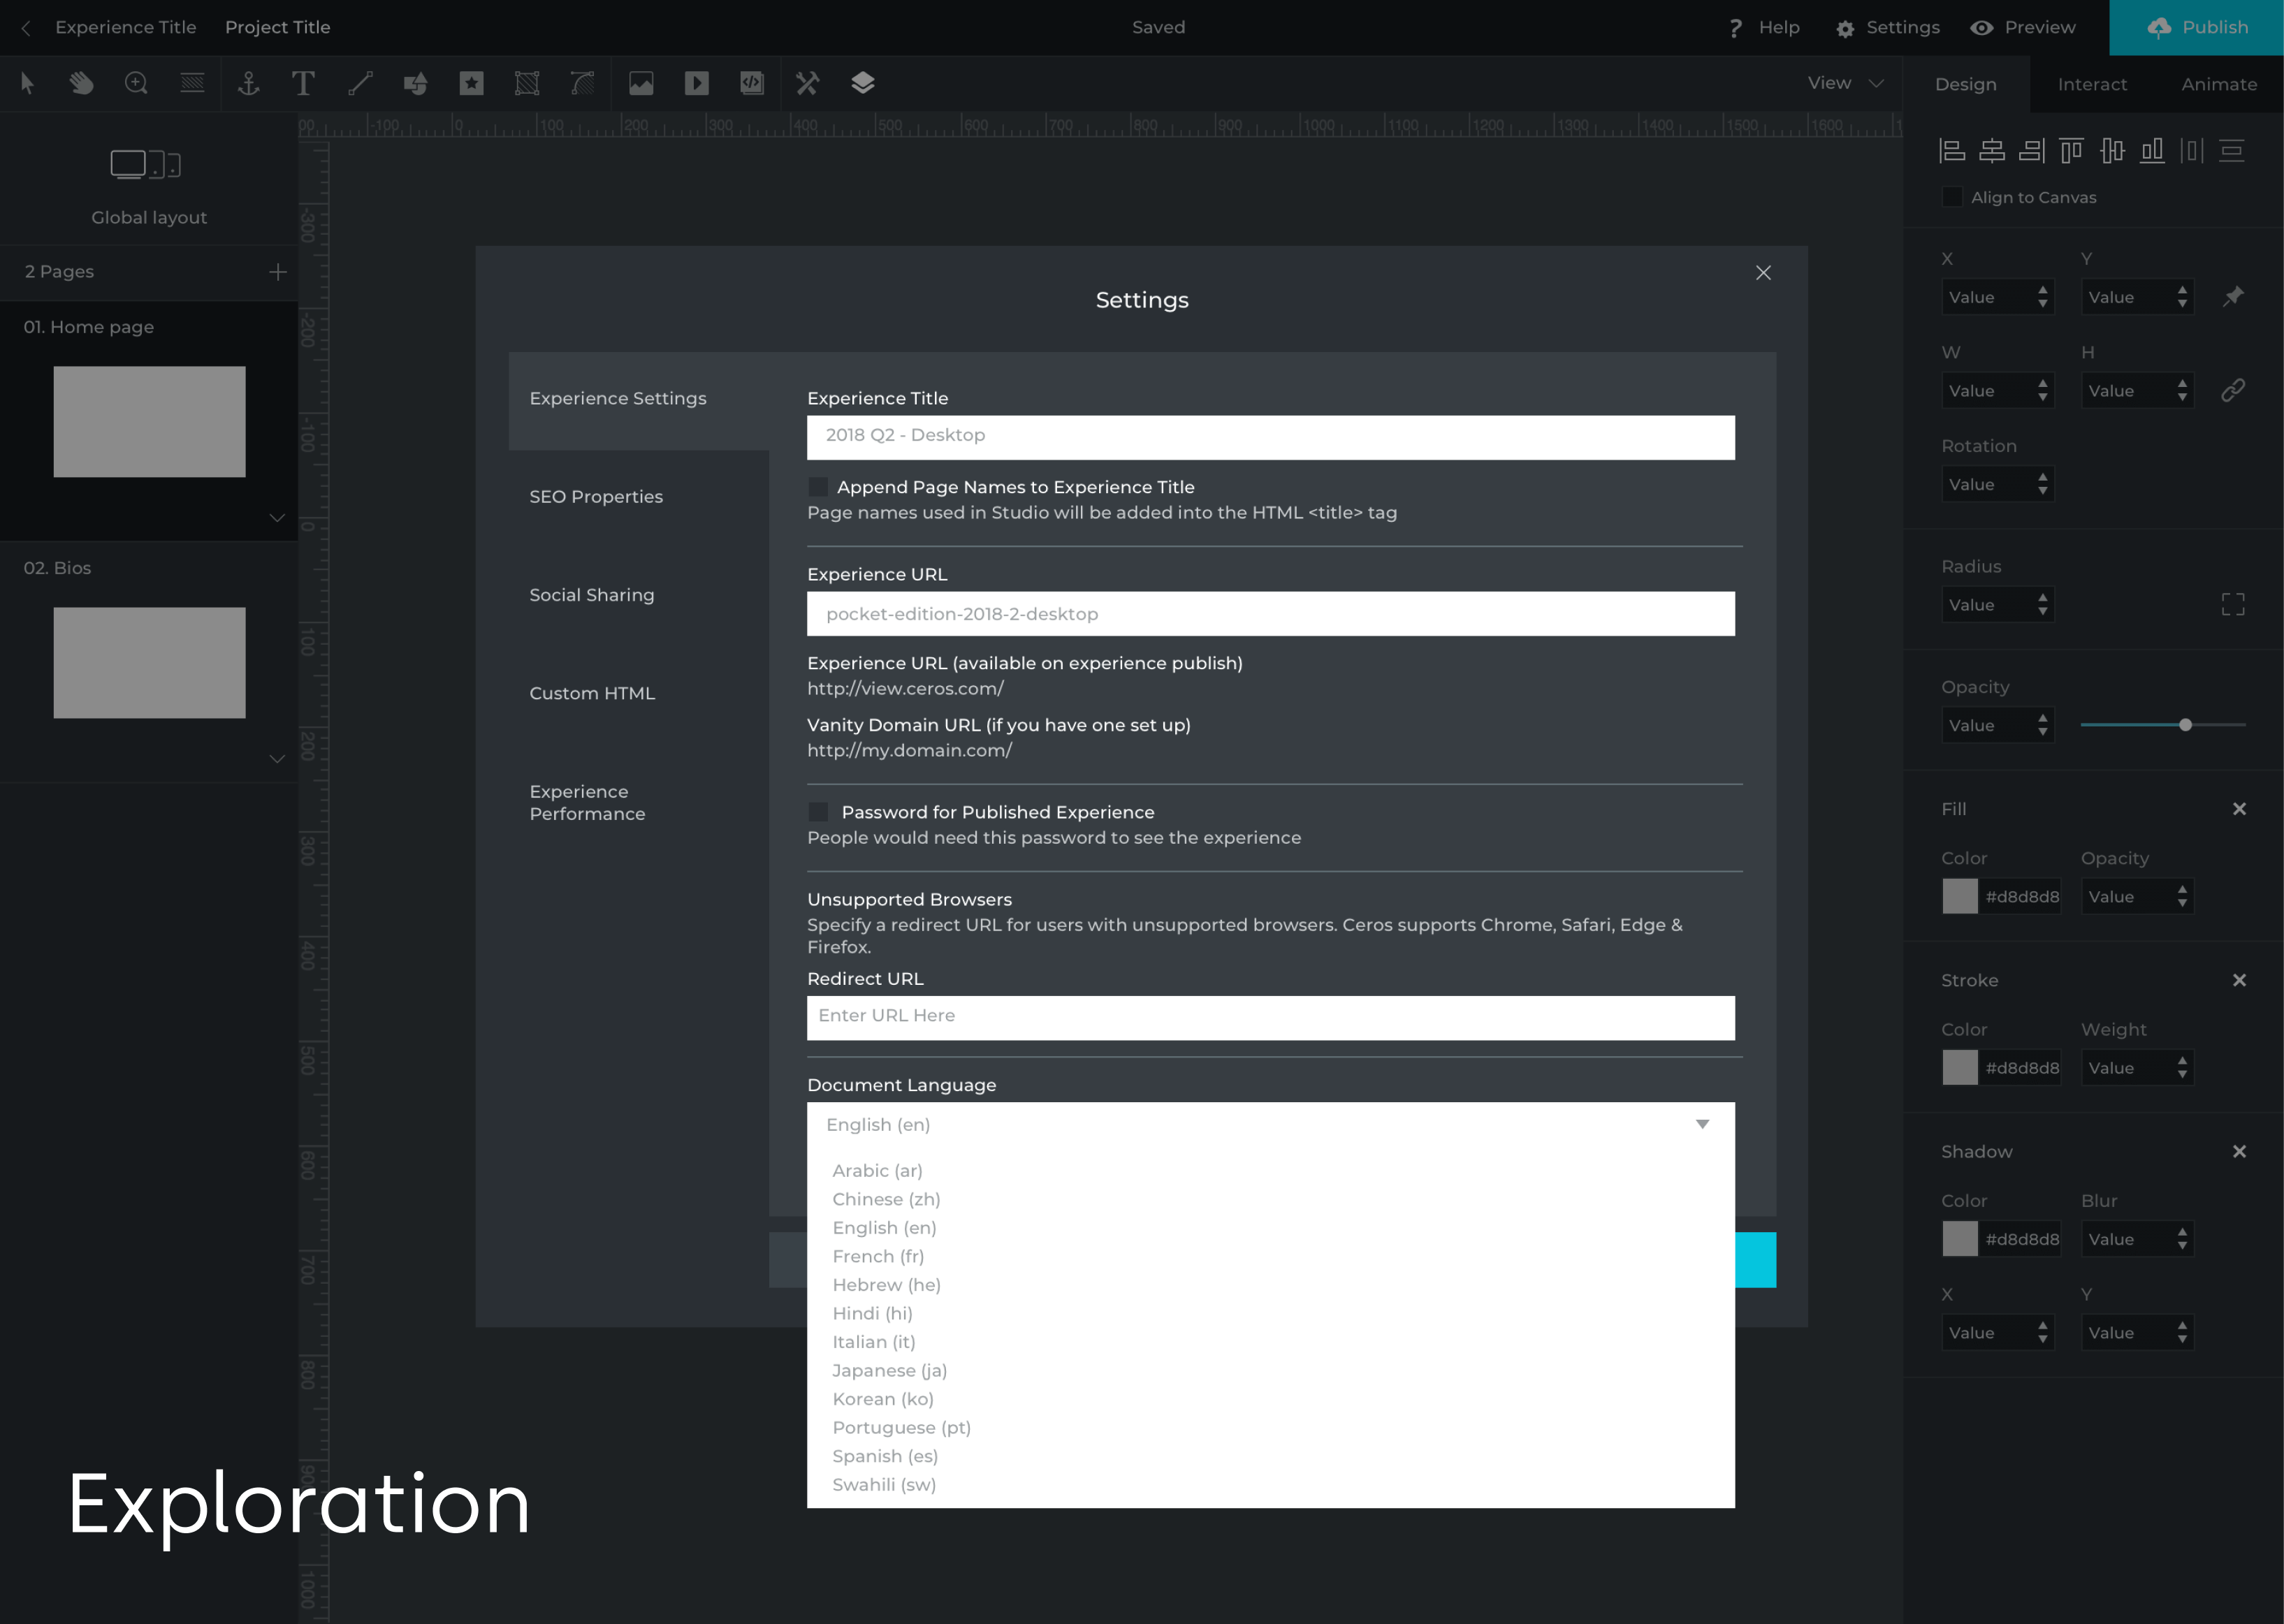Open the Document Language dropdown

(1271, 1125)
